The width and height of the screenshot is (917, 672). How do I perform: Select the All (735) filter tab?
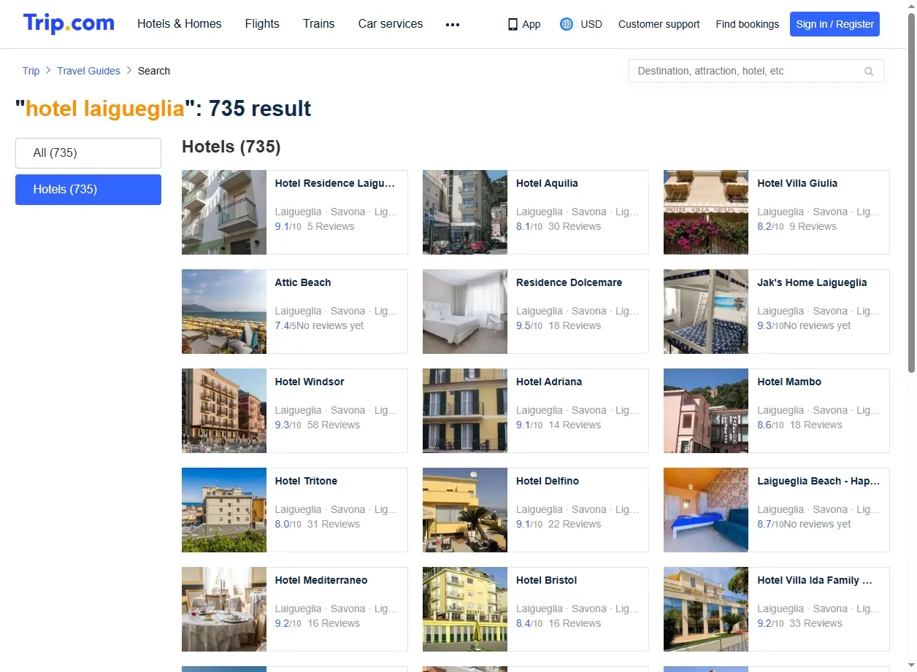point(88,153)
